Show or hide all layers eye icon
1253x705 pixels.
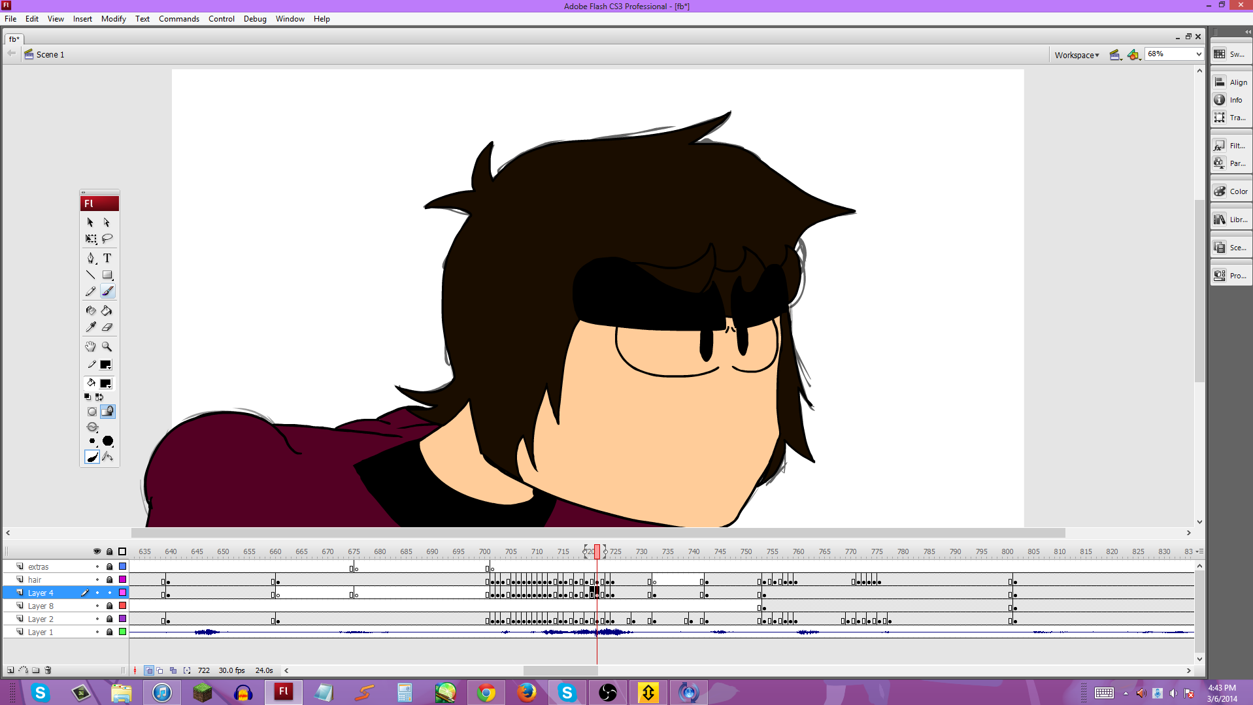click(x=97, y=552)
